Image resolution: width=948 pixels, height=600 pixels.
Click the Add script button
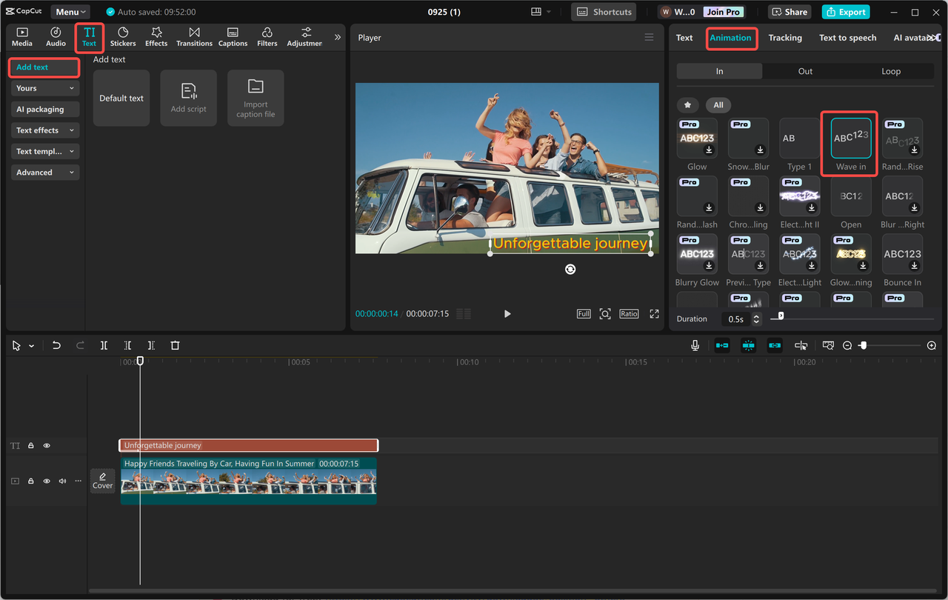[x=188, y=98]
